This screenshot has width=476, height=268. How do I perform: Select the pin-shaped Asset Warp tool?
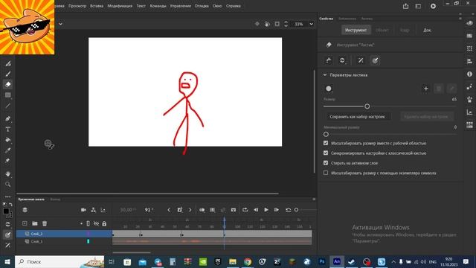[x=8, y=161]
